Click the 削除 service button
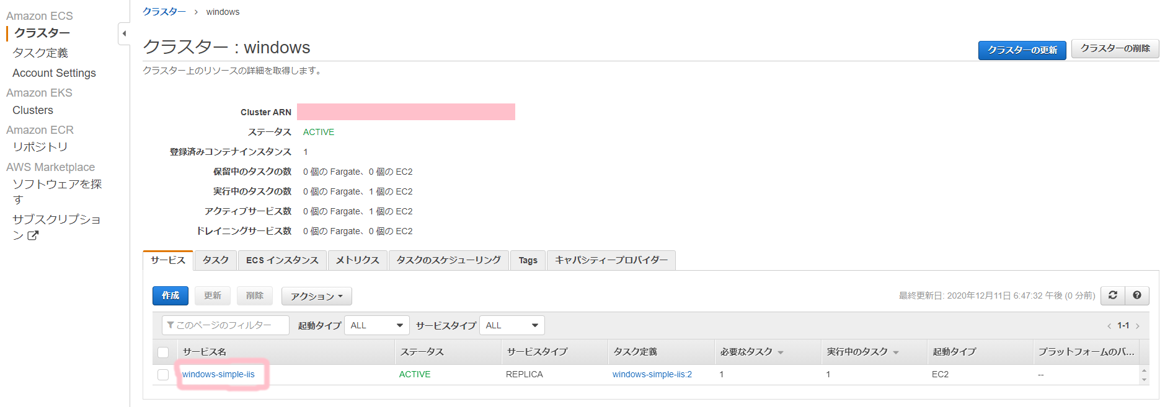This screenshot has height=407, width=1165. [255, 295]
